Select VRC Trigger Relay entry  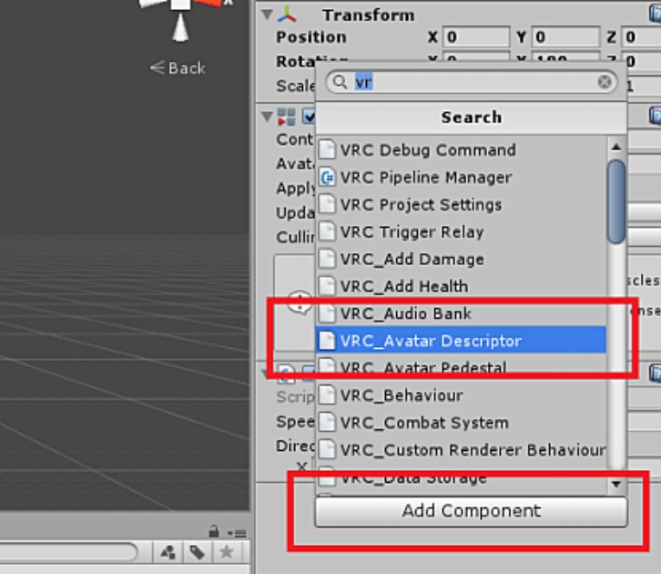point(462,232)
